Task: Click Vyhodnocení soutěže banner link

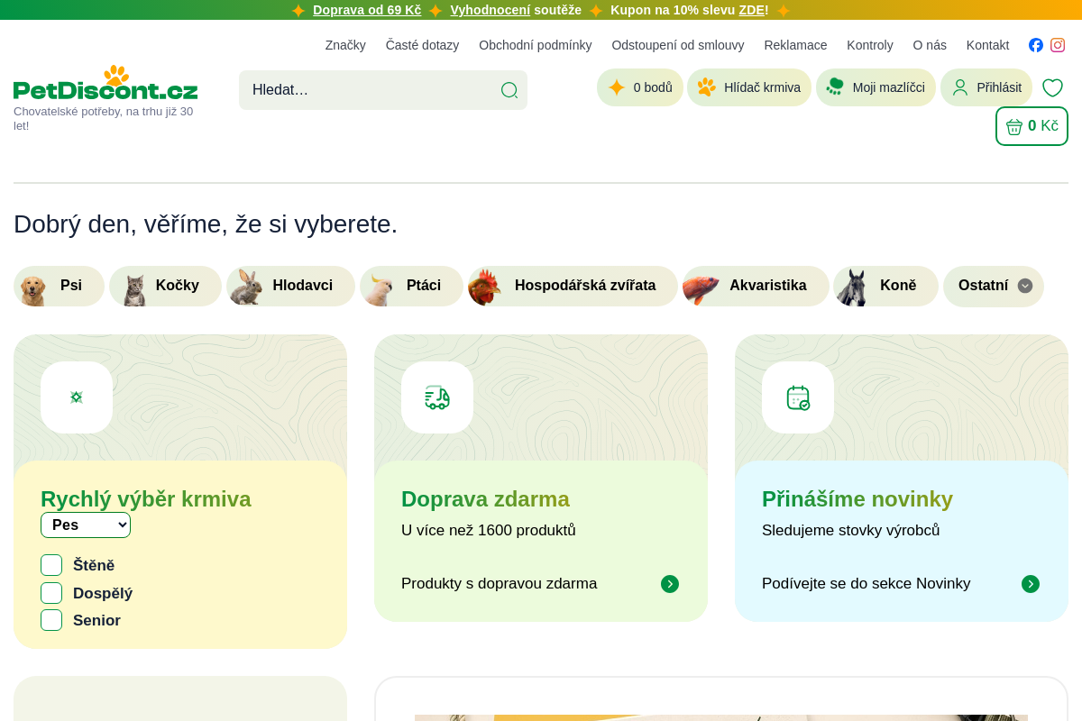Action: 491,10
